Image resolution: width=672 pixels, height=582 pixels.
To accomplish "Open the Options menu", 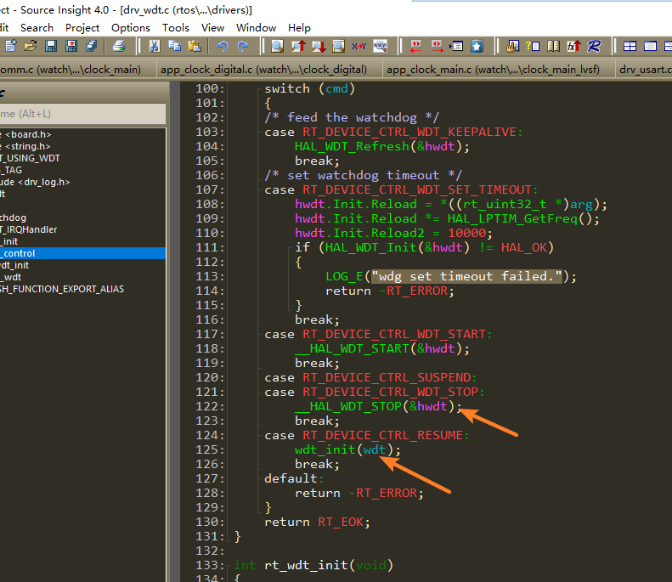I will [x=131, y=28].
